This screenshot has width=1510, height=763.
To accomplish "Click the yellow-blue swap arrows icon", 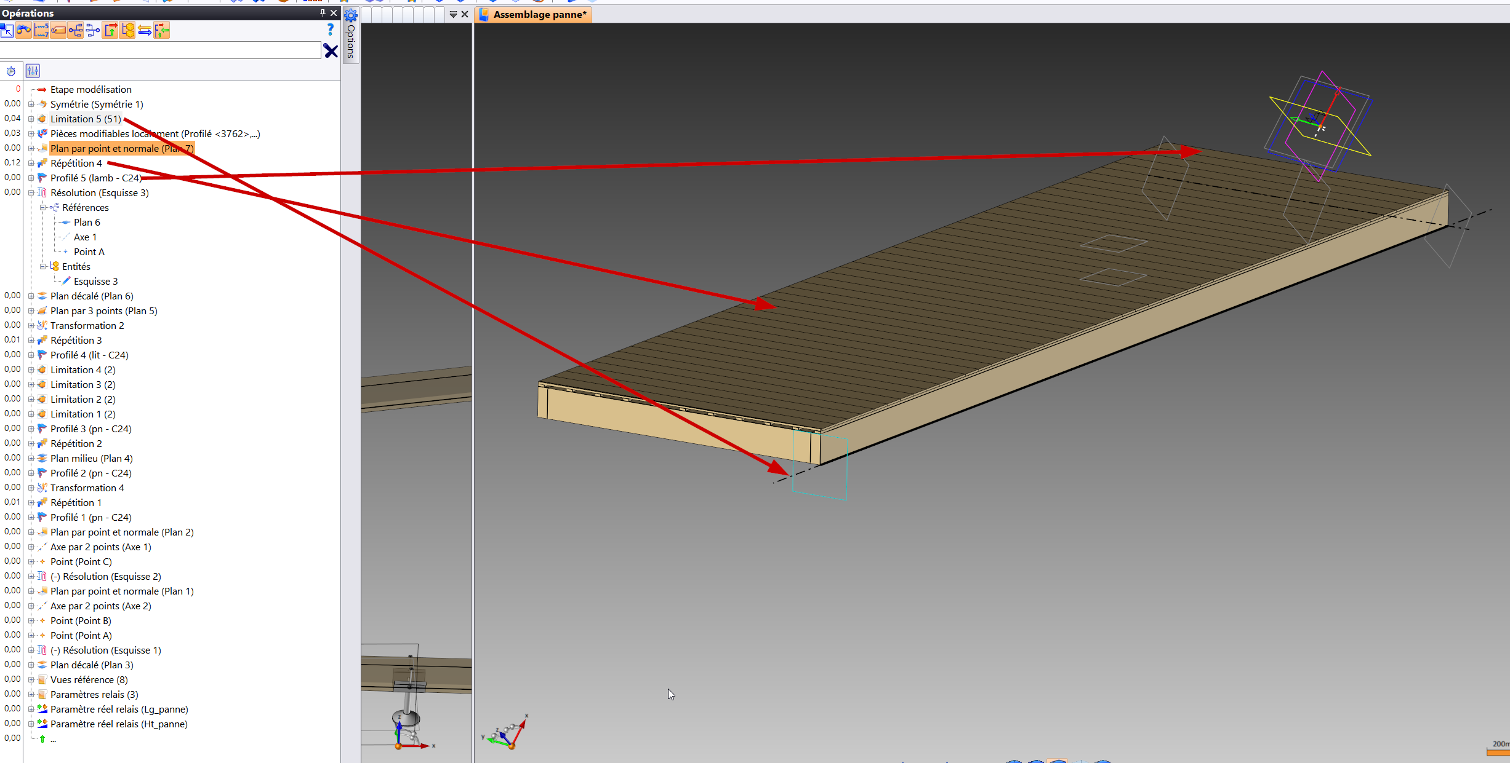I will (x=145, y=30).
